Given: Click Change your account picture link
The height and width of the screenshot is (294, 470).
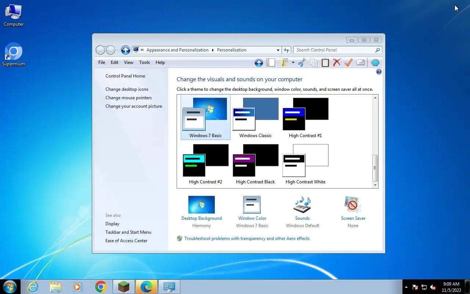Looking at the screenshot, I should [134, 106].
